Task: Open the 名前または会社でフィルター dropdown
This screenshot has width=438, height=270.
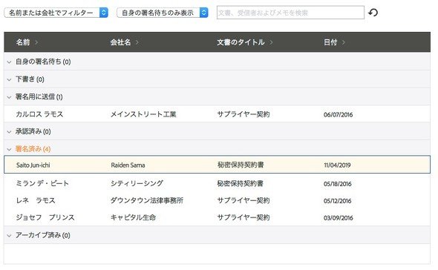Action: (56, 13)
